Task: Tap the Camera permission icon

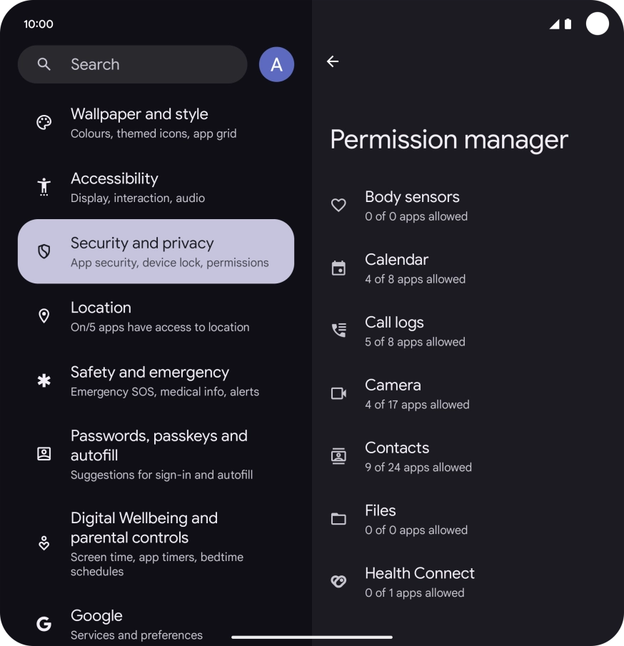Action: tap(338, 393)
